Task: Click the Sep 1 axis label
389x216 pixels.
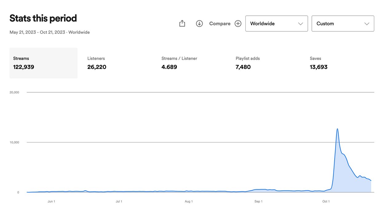Action: (x=259, y=202)
